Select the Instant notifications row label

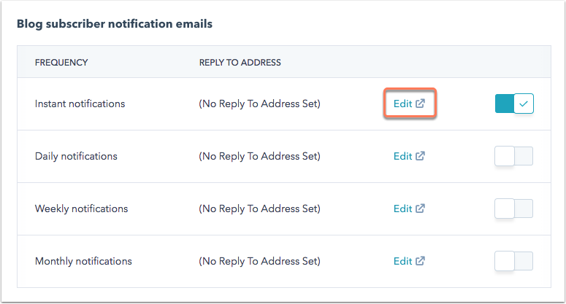(80, 104)
